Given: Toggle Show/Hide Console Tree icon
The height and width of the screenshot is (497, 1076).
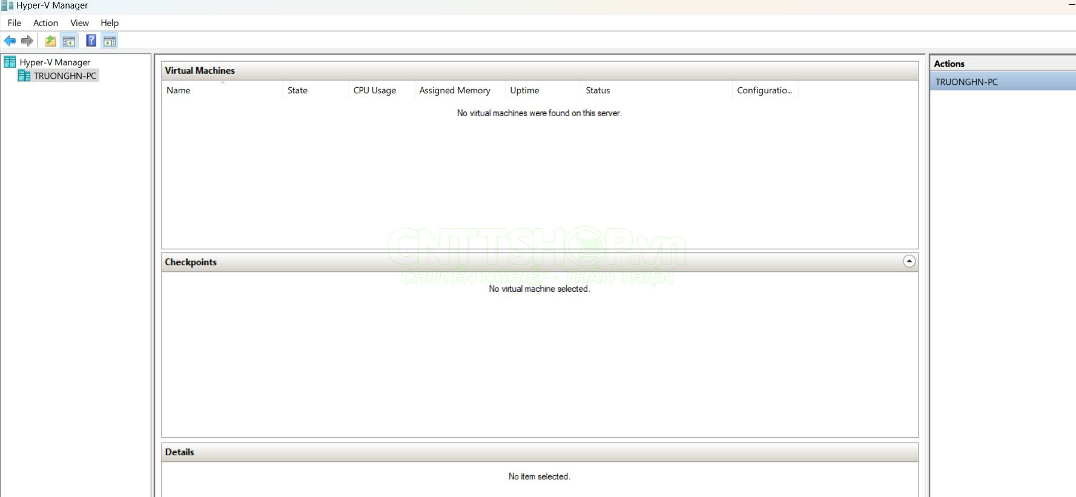Looking at the screenshot, I should (x=69, y=41).
